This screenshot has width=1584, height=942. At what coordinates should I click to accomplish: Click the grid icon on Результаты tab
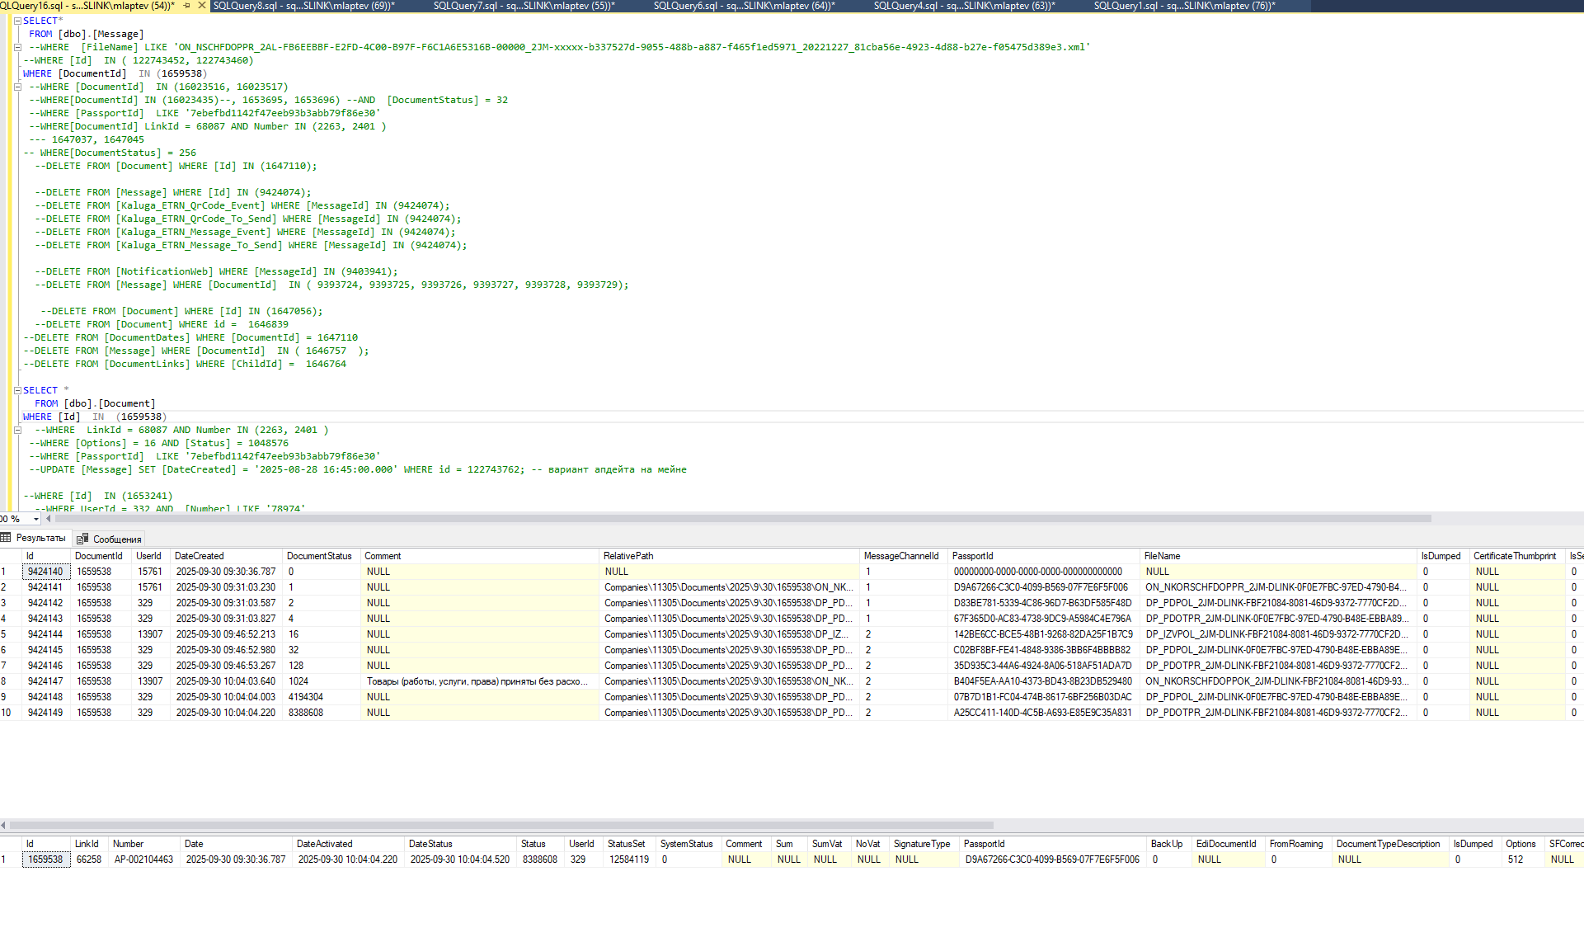[x=6, y=538]
